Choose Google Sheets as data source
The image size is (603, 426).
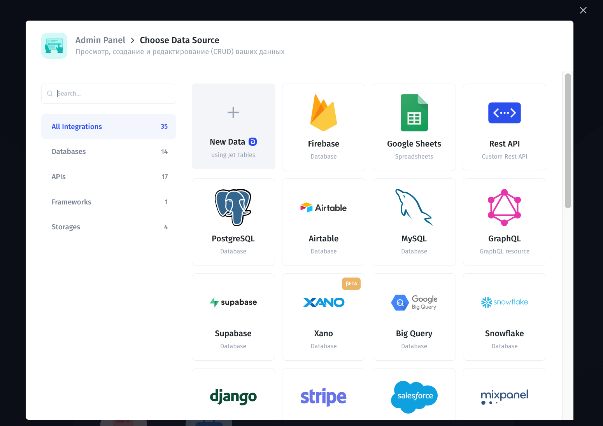tap(414, 127)
